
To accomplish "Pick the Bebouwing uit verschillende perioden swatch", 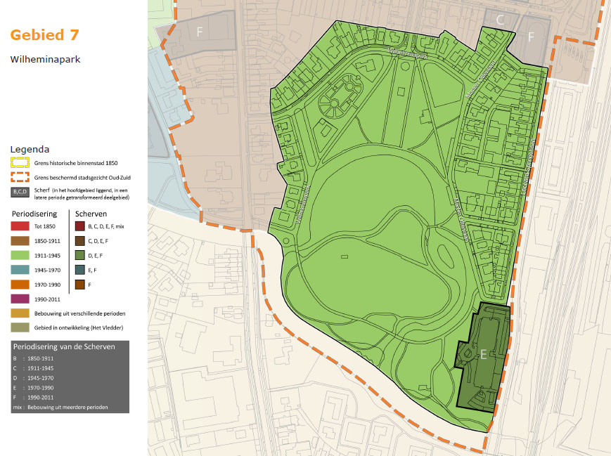I will click(x=21, y=313).
